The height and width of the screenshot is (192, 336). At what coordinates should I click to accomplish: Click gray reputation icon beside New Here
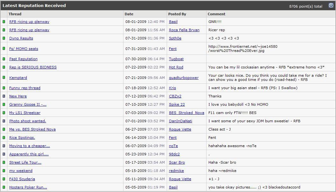click(x=4, y=96)
